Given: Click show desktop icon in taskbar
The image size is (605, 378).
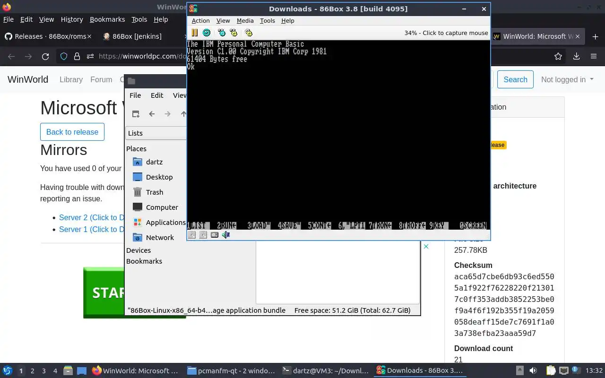Looking at the screenshot, I should point(81,371).
